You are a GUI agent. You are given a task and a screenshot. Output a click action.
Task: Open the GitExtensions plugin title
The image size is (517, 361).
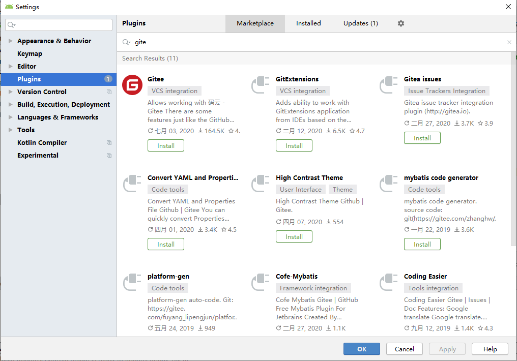click(297, 79)
